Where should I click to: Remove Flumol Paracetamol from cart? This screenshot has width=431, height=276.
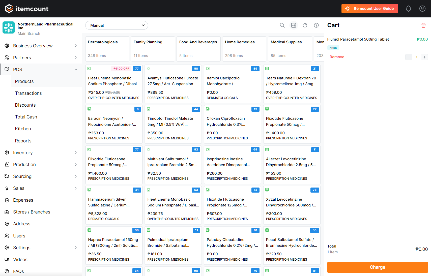tap(337, 57)
